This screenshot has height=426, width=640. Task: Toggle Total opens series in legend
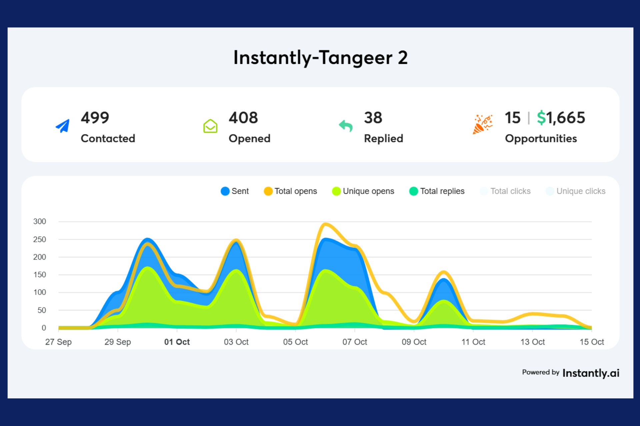click(x=295, y=191)
